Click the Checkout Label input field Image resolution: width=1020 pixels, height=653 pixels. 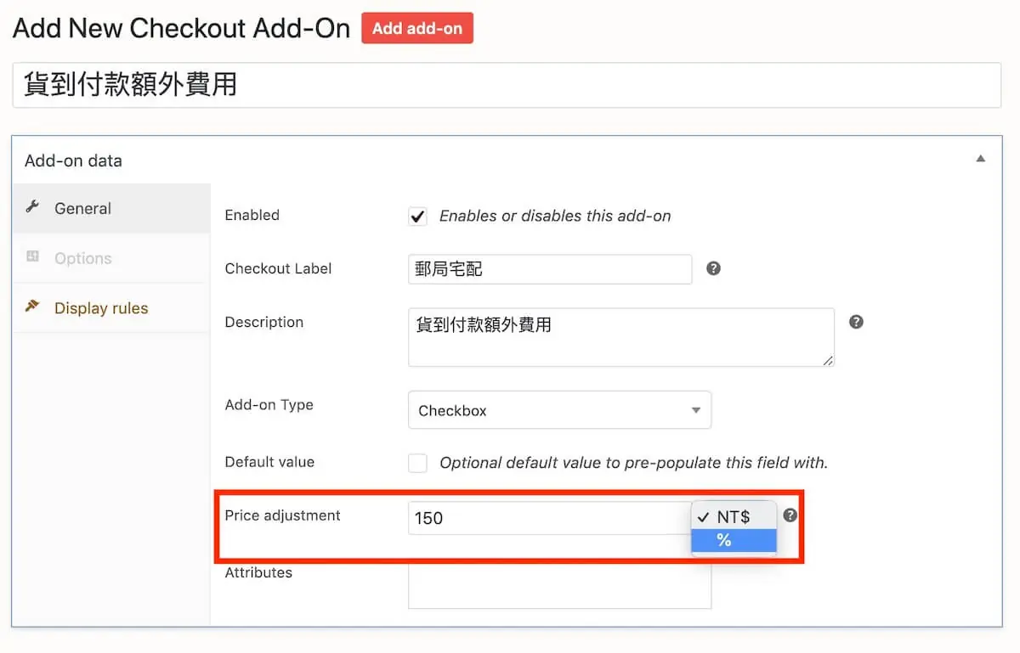coord(550,269)
